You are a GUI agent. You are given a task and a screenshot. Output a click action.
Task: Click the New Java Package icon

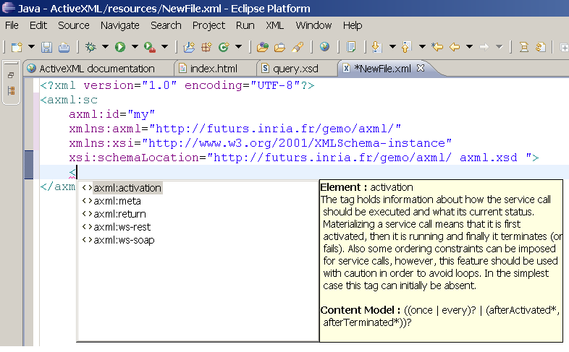(x=206, y=47)
